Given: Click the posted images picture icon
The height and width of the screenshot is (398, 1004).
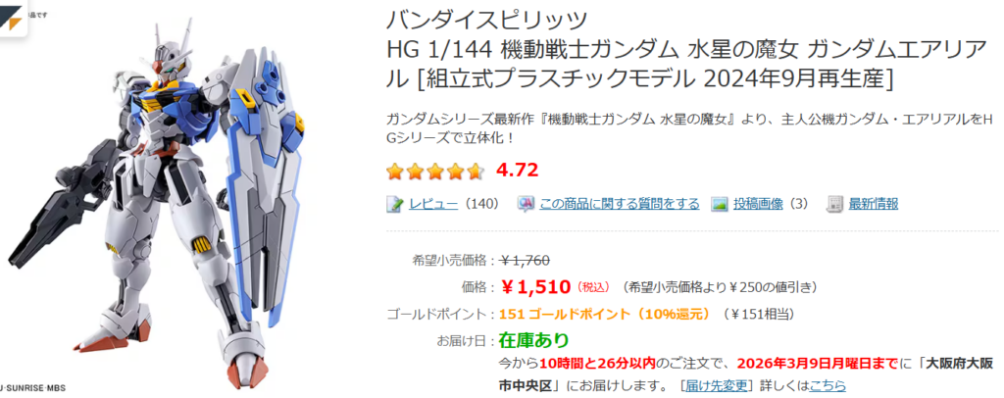Looking at the screenshot, I should point(720,204).
